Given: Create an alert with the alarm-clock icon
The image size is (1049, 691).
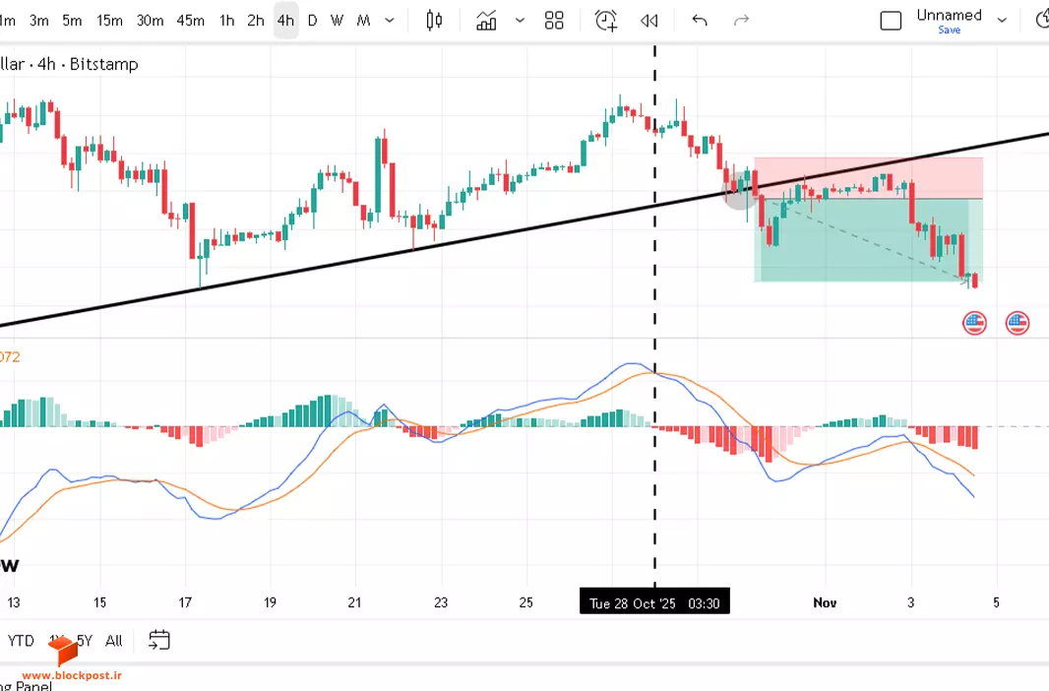Looking at the screenshot, I should click(606, 21).
